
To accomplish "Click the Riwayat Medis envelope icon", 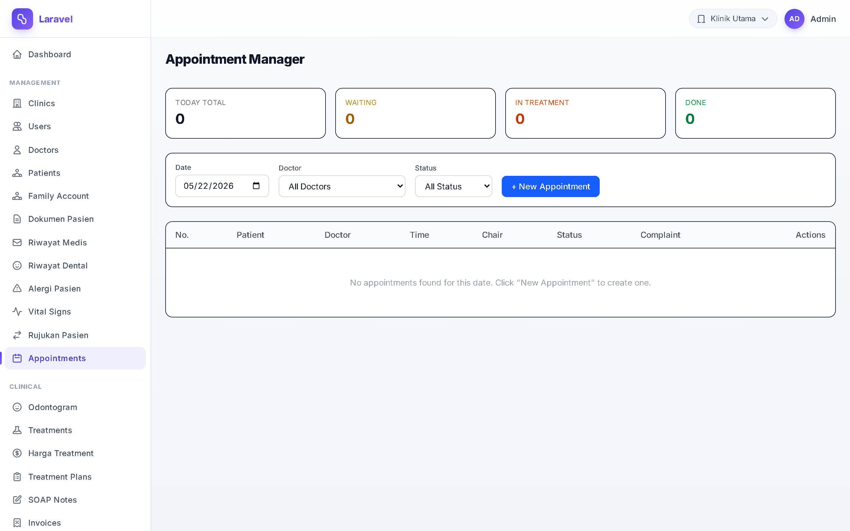I will click(17, 243).
